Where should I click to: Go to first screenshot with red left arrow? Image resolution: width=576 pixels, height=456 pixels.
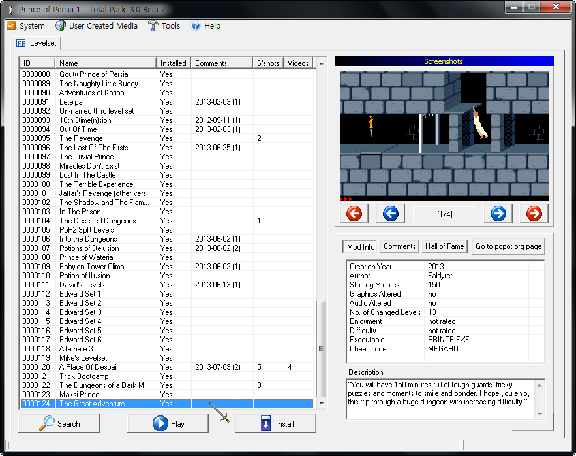(x=354, y=214)
